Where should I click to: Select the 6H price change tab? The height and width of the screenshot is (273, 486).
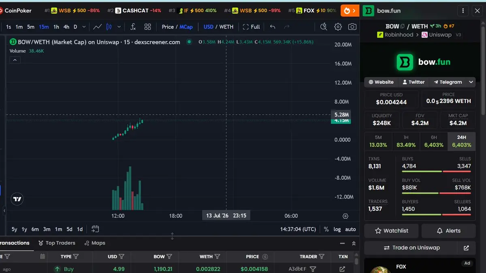pos(434,141)
